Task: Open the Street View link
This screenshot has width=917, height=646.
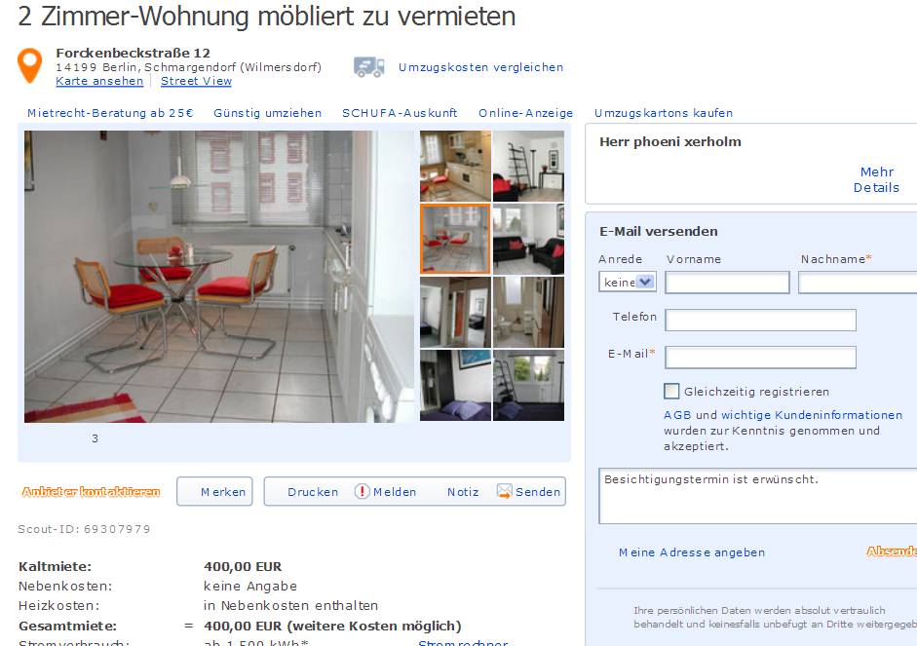Action: [196, 81]
